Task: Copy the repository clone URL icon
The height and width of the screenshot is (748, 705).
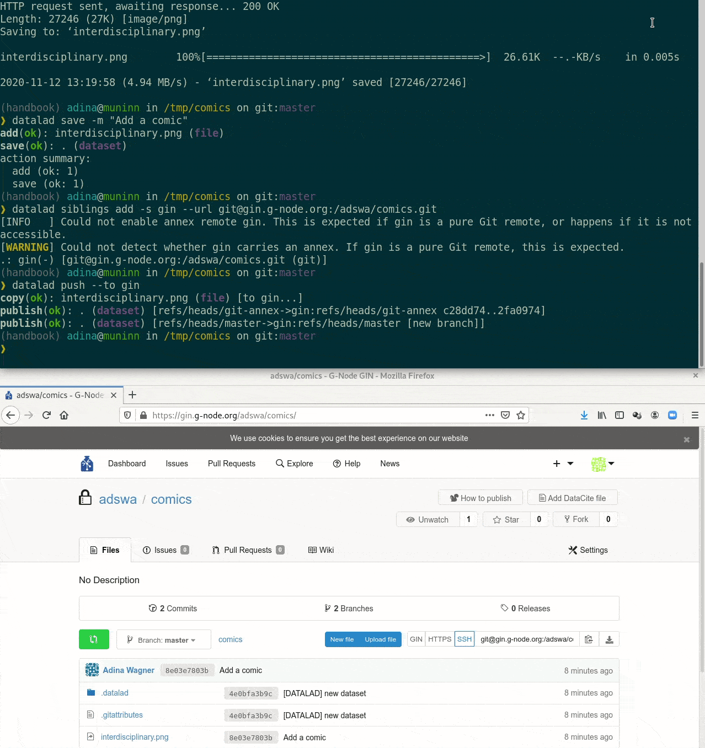Action: pyautogui.click(x=589, y=639)
